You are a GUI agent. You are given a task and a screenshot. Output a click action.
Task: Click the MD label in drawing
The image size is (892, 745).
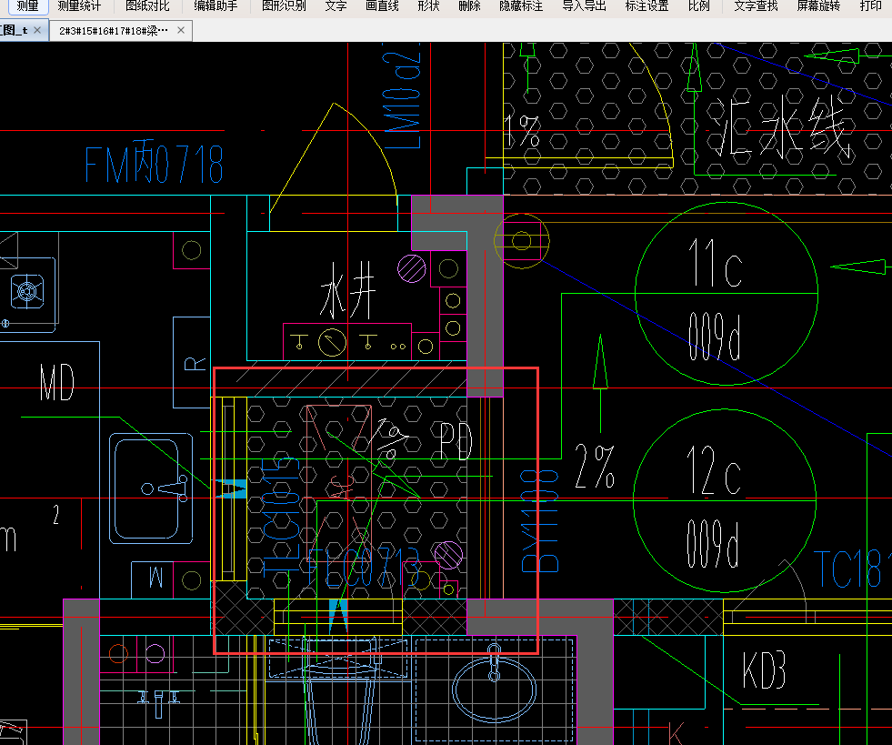57,382
